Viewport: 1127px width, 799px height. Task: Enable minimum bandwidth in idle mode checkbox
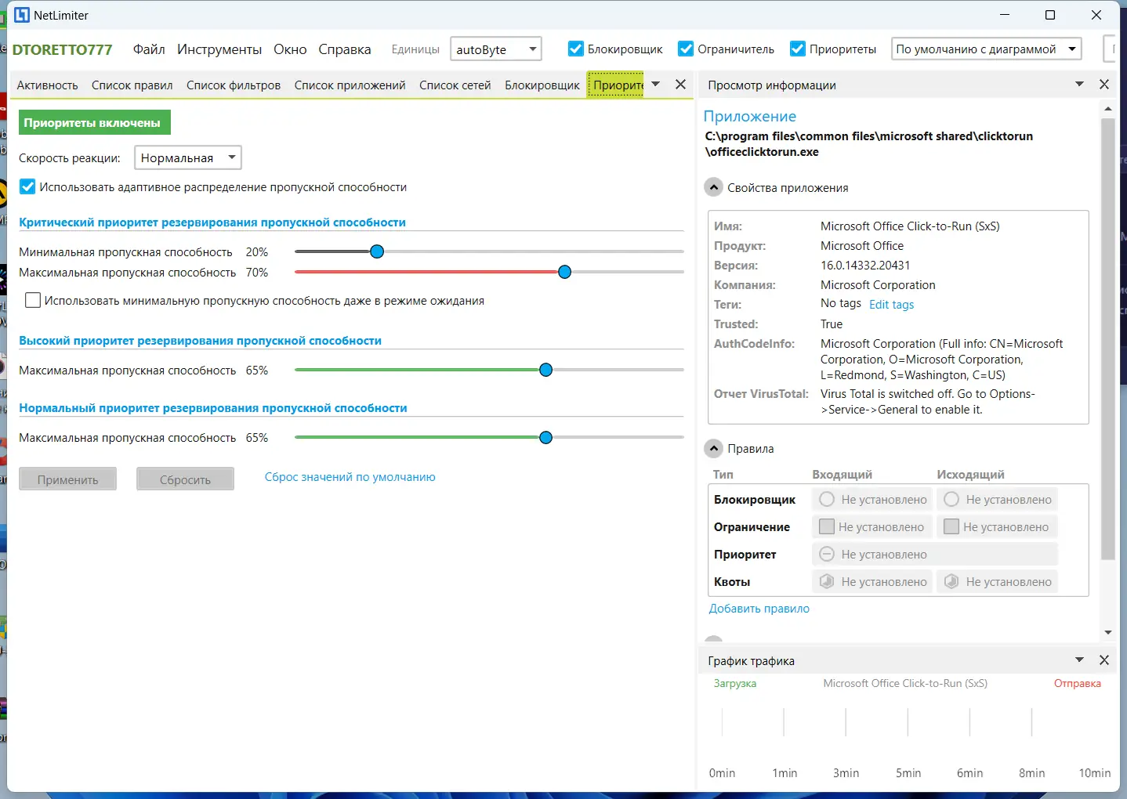tap(33, 301)
